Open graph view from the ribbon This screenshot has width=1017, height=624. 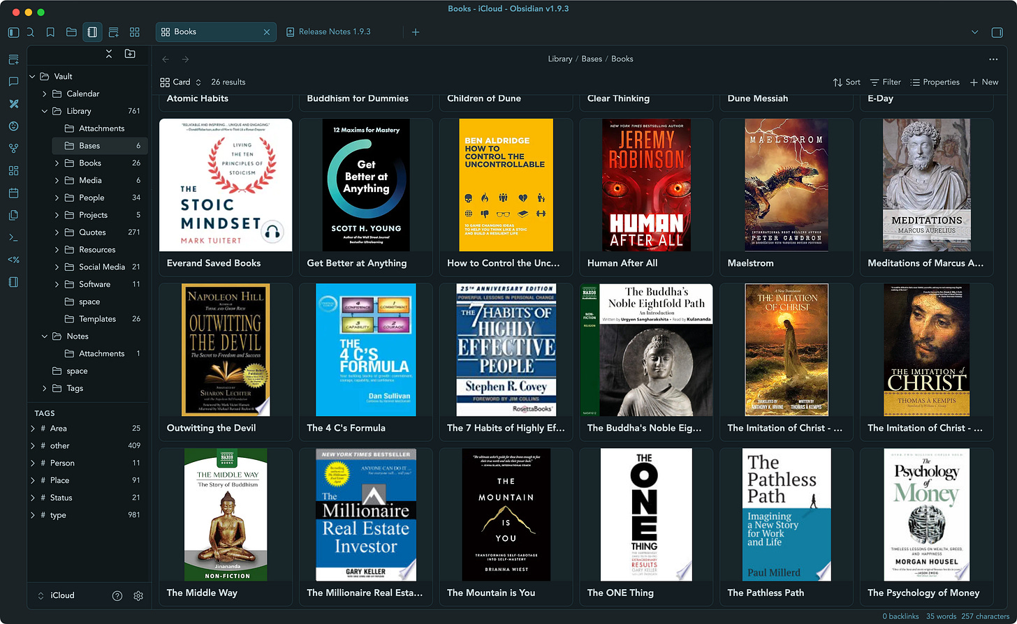[x=13, y=149]
